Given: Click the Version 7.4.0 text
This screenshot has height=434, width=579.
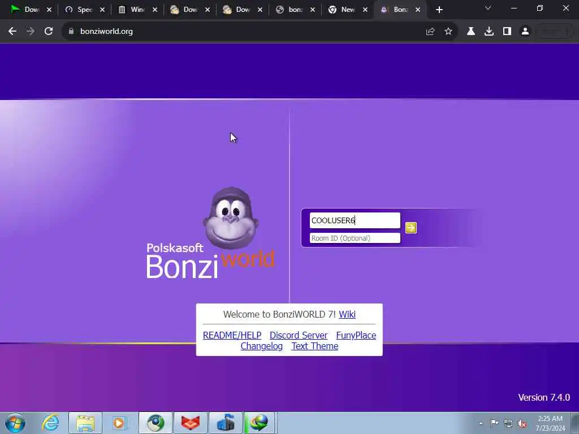Looking at the screenshot, I should tap(544, 397).
